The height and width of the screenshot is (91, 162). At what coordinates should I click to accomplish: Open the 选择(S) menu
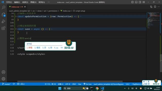coord(25,2)
